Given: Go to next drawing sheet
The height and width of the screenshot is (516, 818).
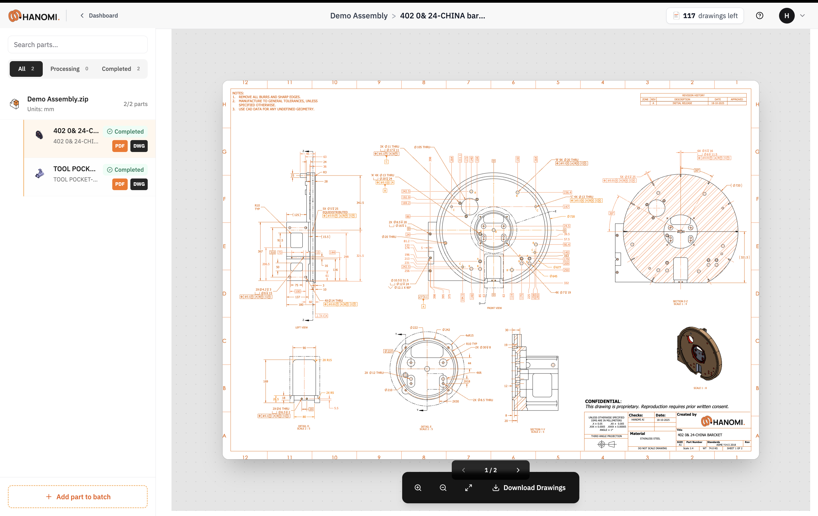Looking at the screenshot, I should 518,470.
